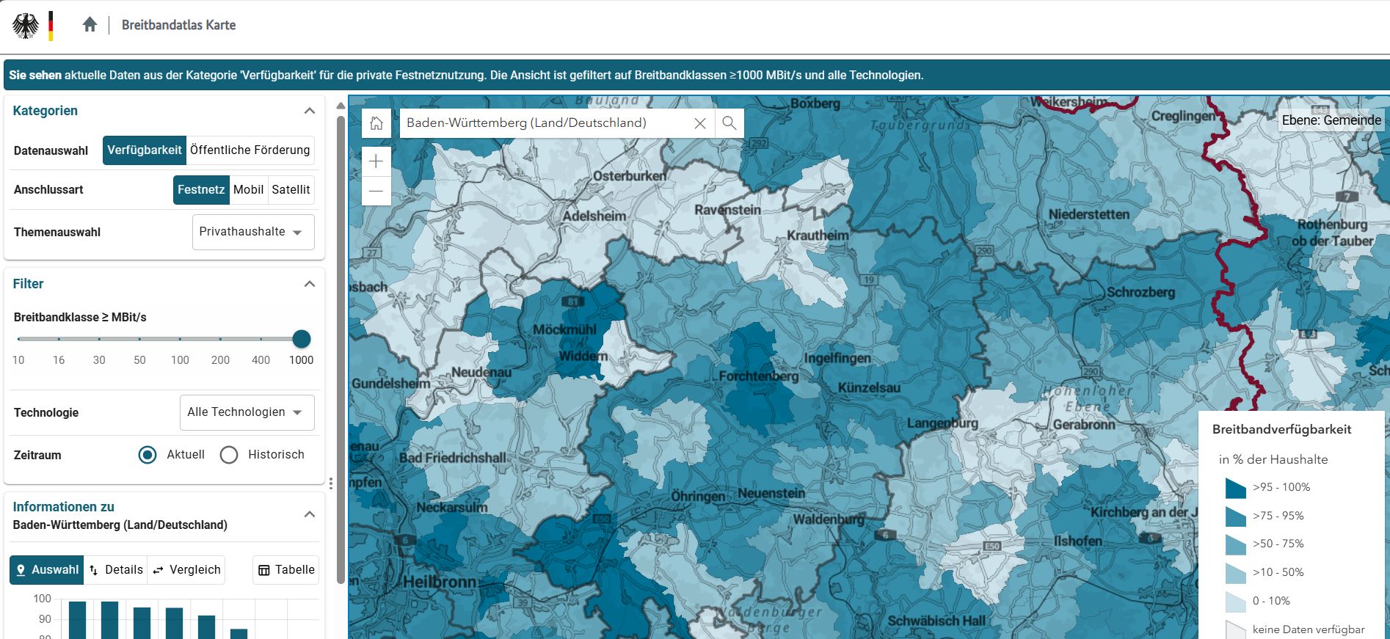Collapse the Kategorien panel
Image resolution: width=1390 pixels, height=639 pixels.
coord(310,111)
